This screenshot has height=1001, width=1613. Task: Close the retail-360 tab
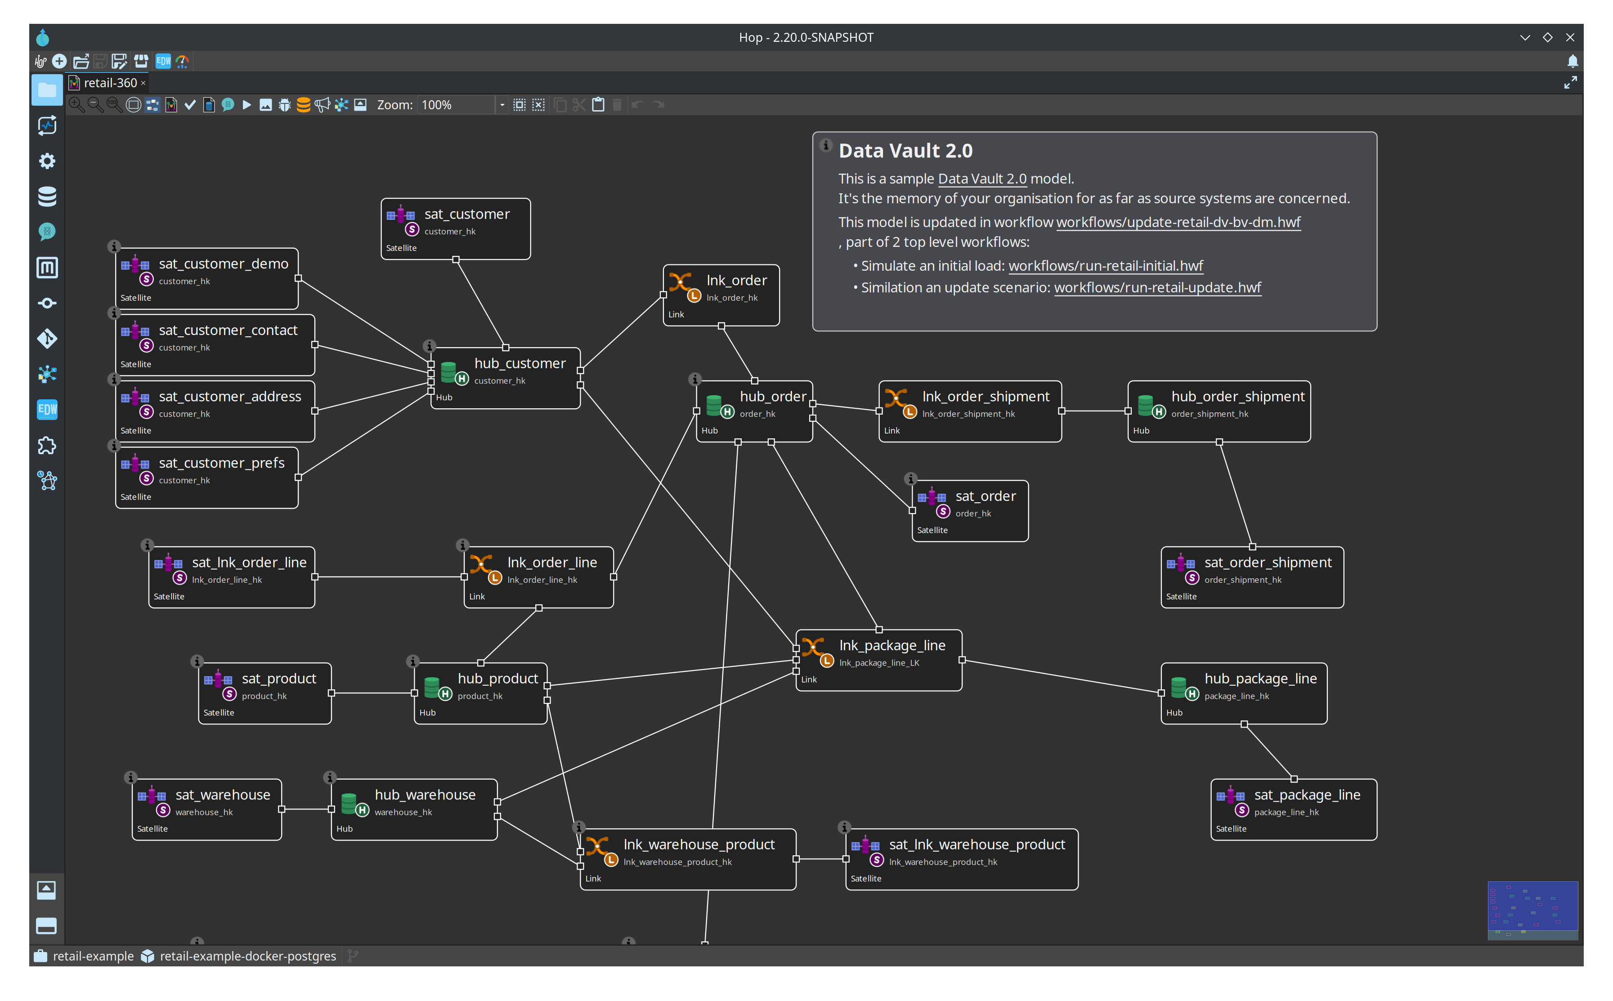point(143,84)
